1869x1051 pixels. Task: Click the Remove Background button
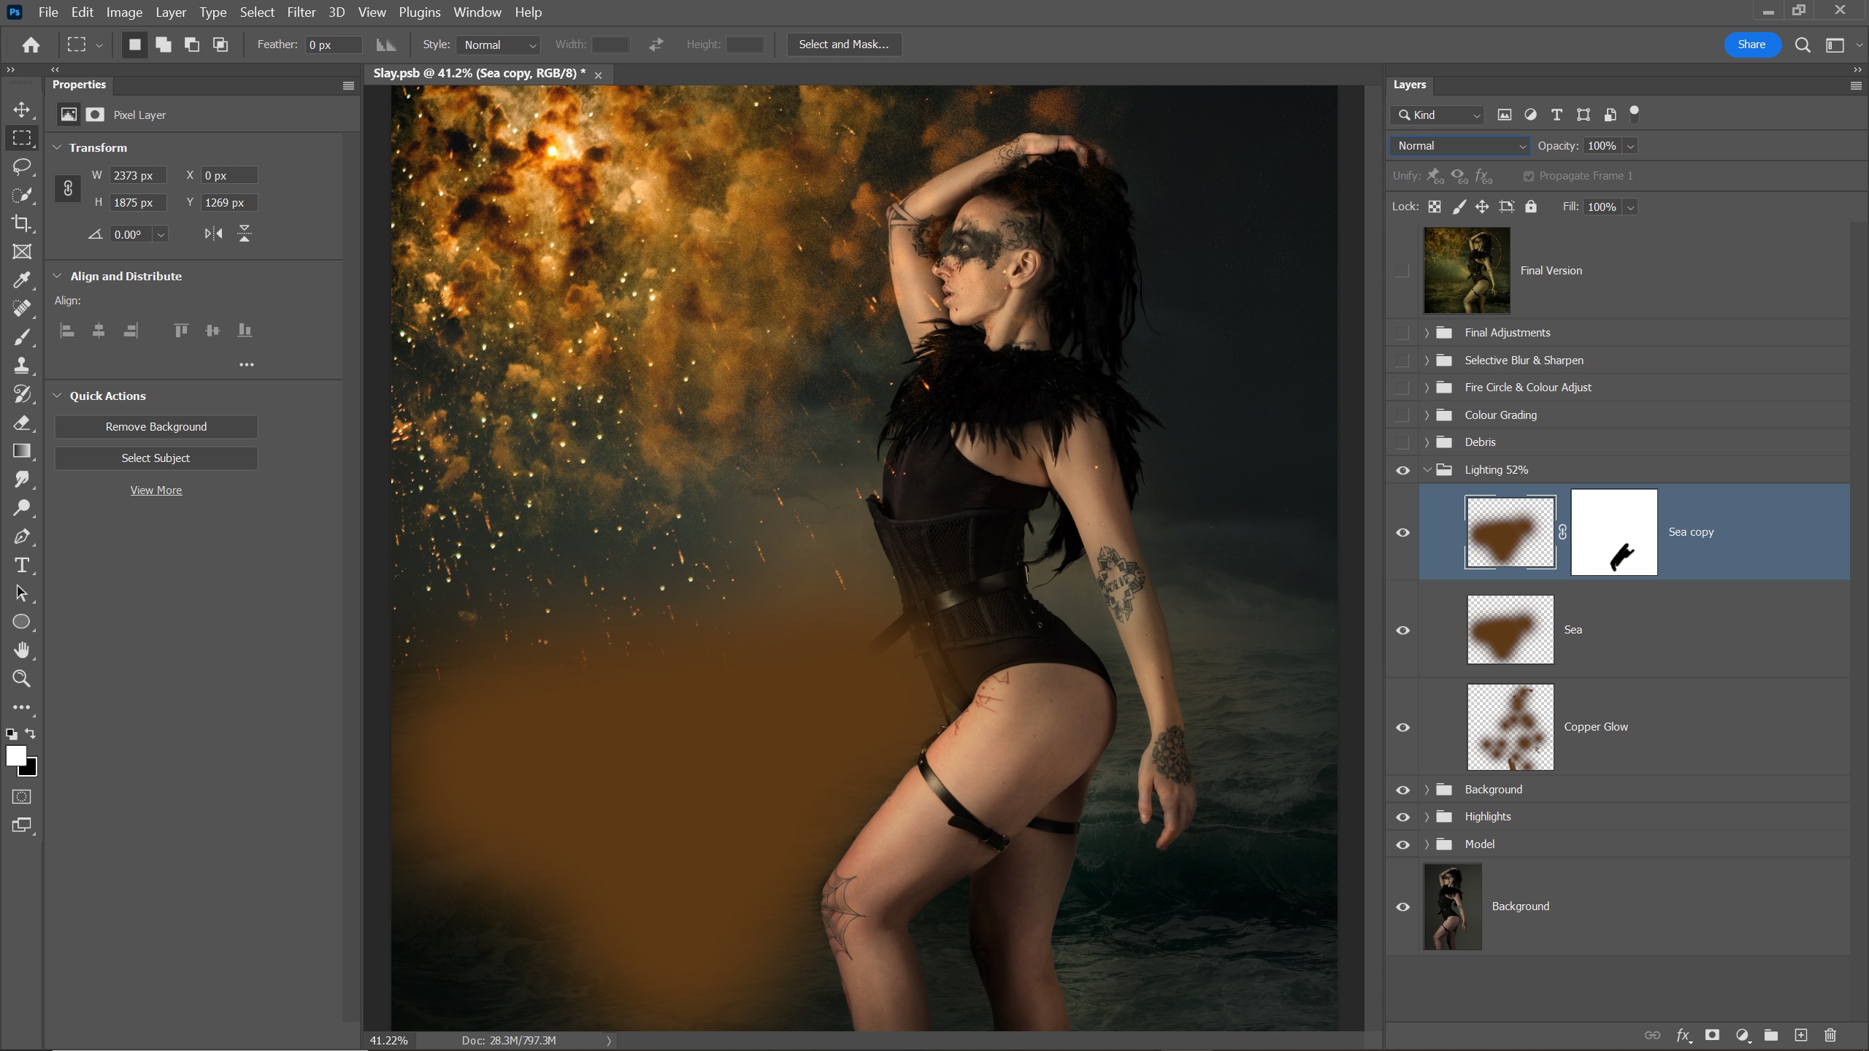[x=156, y=427]
